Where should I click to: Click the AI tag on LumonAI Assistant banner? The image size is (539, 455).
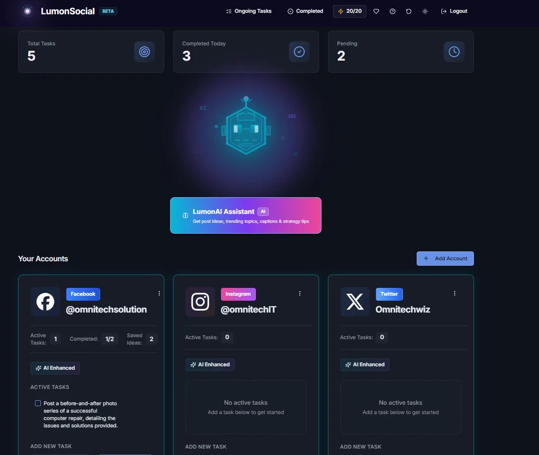263,211
